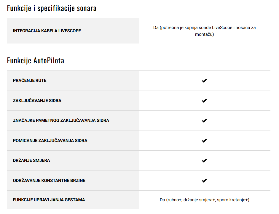279x214 pixels.
Task: Click the Funkcije i specifikacije sonara heading
Action: [52, 8]
